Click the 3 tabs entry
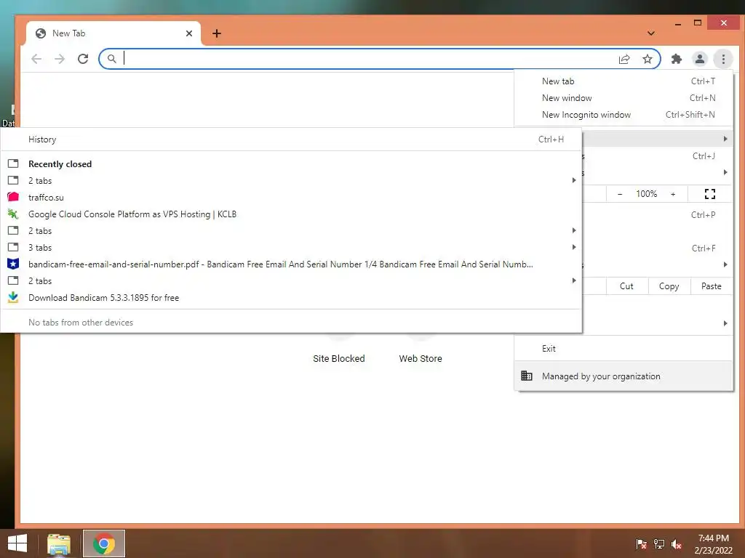The width and height of the screenshot is (745, 558). click(291, 248)
